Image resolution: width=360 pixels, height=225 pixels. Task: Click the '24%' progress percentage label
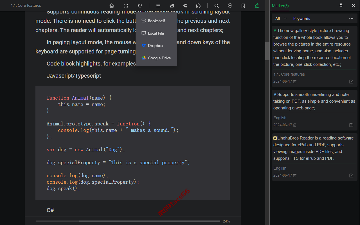coord(226,221)
